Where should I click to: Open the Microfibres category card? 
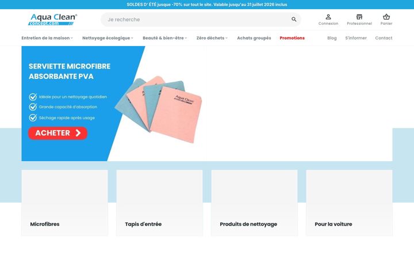tap(64, 203)
